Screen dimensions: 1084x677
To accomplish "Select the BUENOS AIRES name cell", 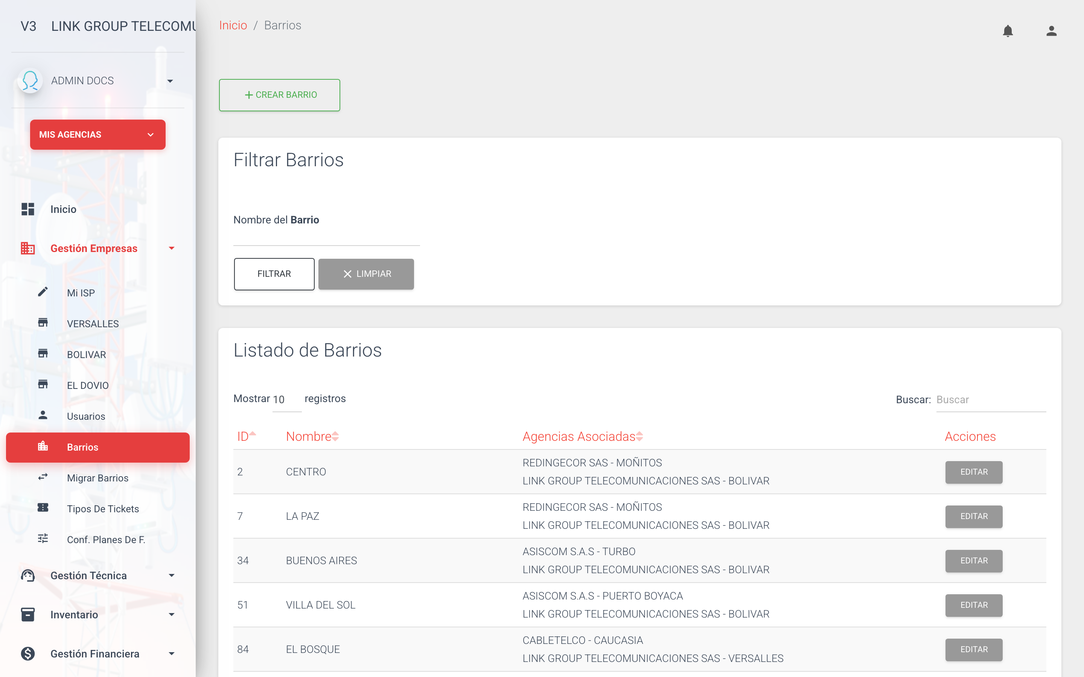I will tap(321, 560).
